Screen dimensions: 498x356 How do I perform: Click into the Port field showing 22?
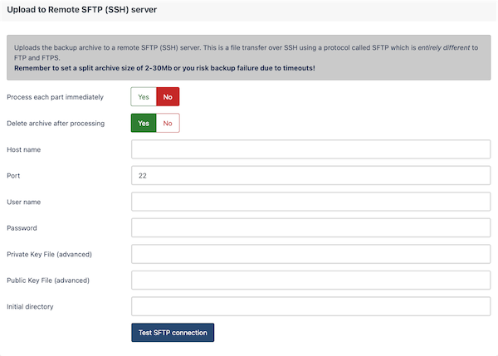pos(310,175)
